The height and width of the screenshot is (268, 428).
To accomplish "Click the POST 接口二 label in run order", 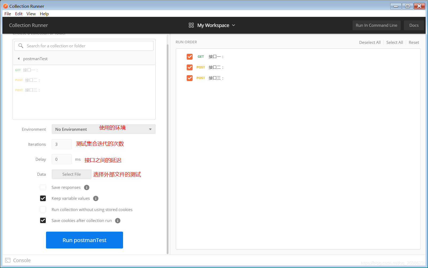I will pyautogui.click(x=216, y=67).
